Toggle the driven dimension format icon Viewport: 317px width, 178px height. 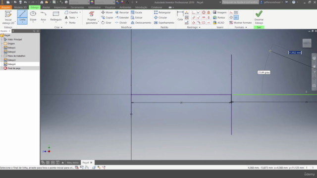236,12
